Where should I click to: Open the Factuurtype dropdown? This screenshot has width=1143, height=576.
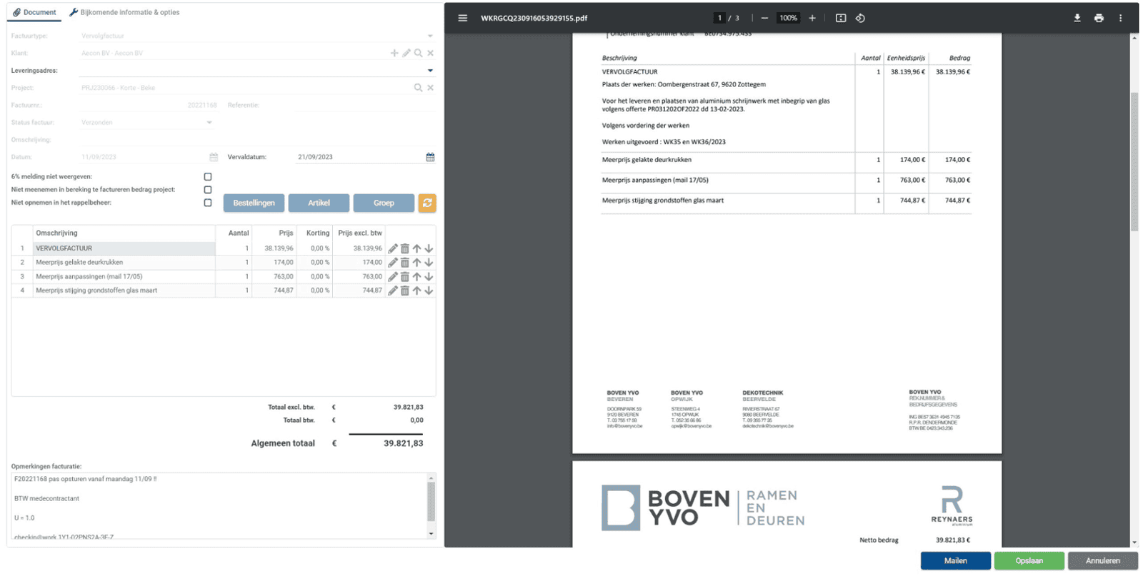430,36
